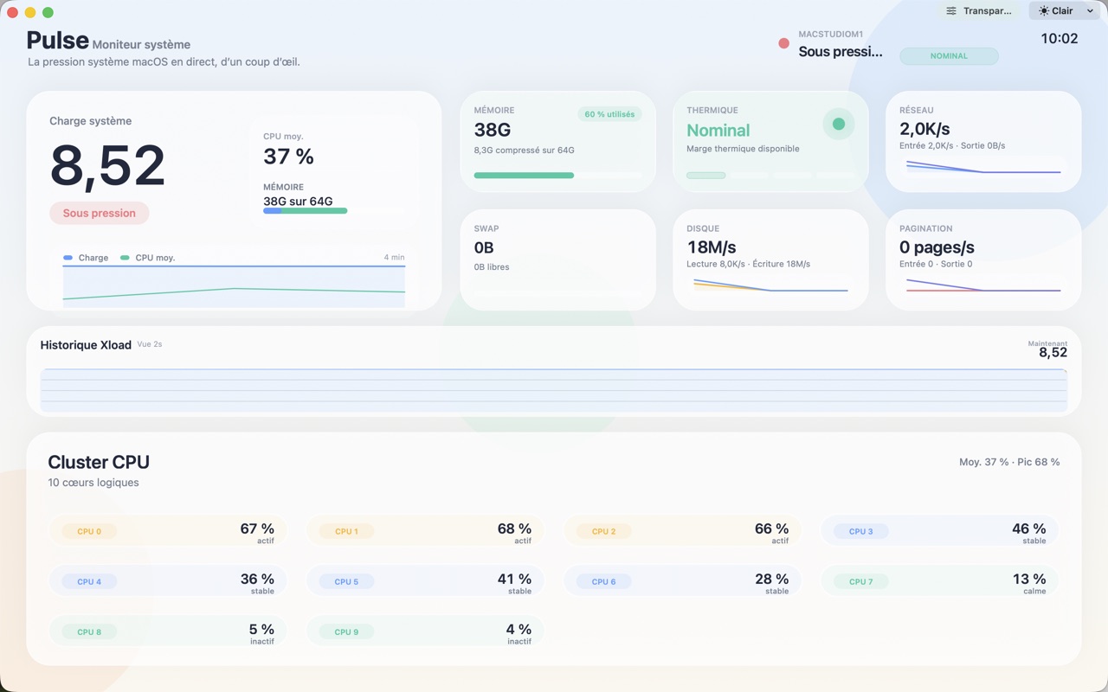This screenshot has height=692, width=1108.
Task: Select the CPU 0 core tile
Action: click(x=167, y=531)
